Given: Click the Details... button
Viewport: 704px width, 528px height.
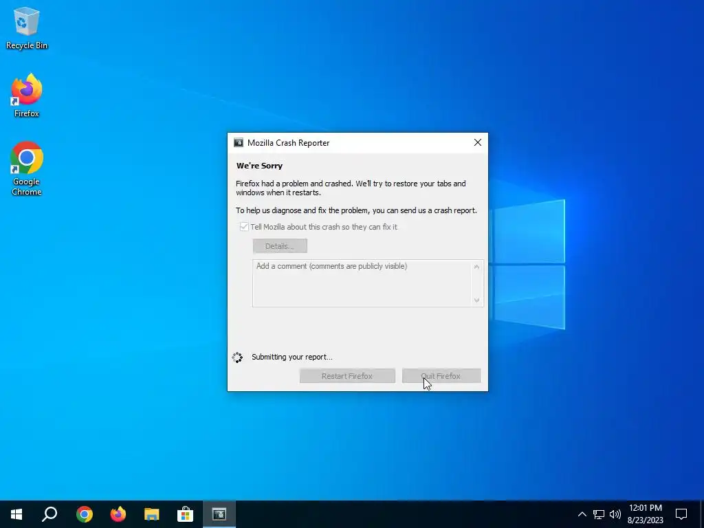Looking at the screenshot, I should coord(280,246).
